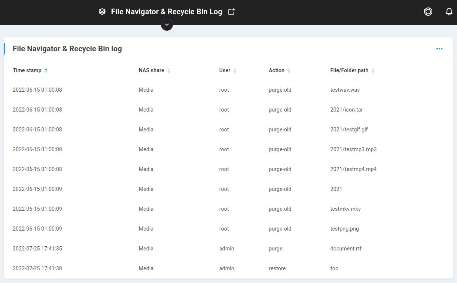Click root user in 2021/testmp3.mp3 row
Viewport: 457px width, 283px height.
tap(224, 149)
